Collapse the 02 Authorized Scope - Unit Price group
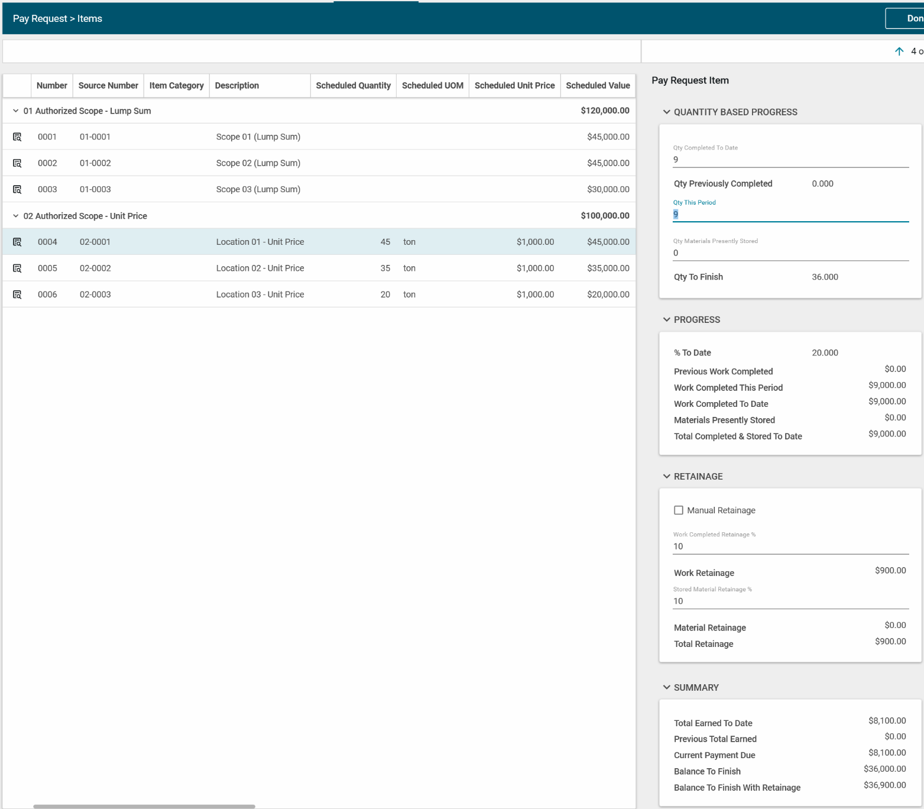 (x=16, y=216)
